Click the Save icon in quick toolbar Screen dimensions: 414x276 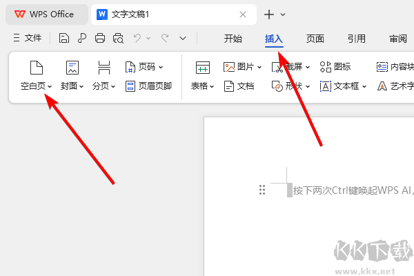[x=64, y=38]
